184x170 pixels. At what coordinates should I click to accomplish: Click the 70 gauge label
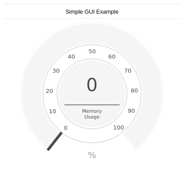pos(128,71)
